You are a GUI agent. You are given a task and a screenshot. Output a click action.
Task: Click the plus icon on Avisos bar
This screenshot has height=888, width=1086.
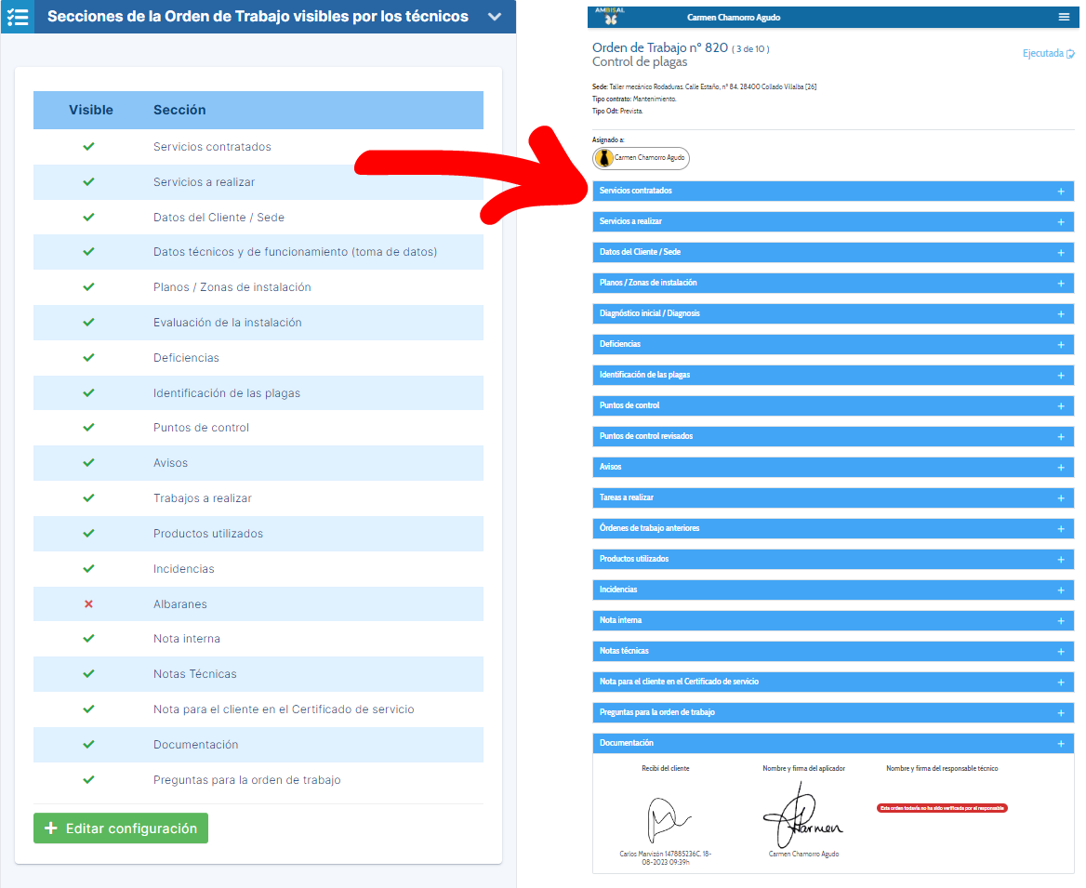pos(1060,468)
